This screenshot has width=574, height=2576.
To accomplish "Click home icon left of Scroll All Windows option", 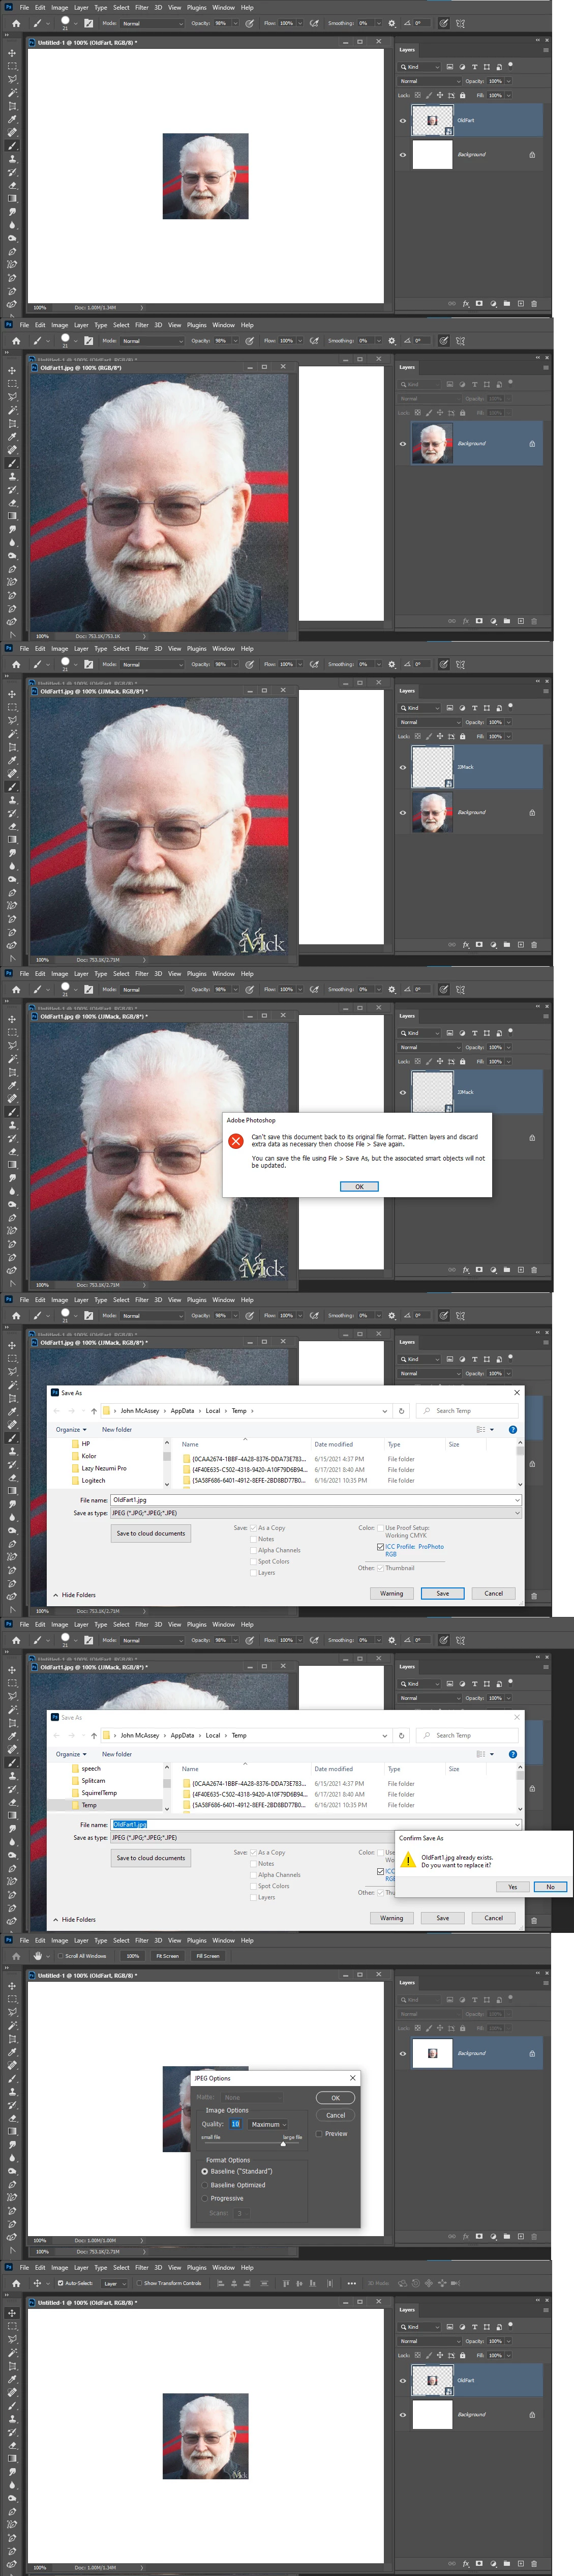I will click(16, 1955).
